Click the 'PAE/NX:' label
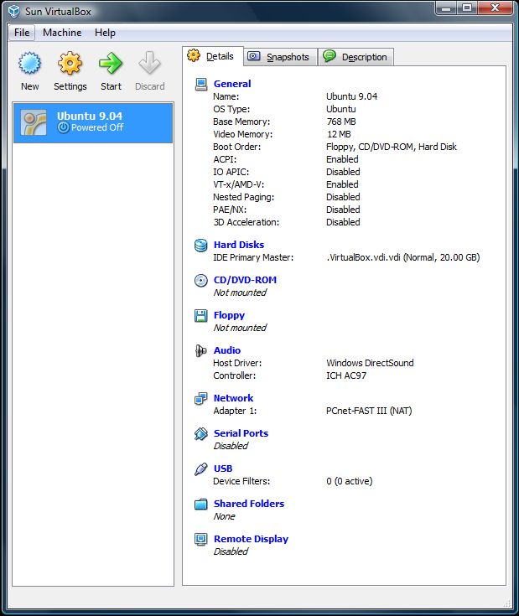Screen dimensions: 519x616 [230, 210]
